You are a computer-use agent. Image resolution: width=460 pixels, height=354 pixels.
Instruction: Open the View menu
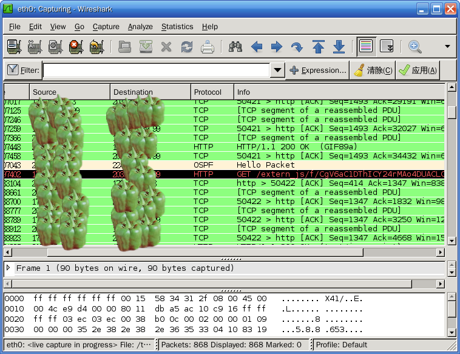tap(58, 27)
